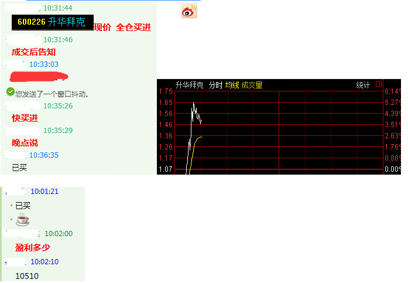Open the Weibo logo icon
Screen dimensions: 408x283
coord(189,11)
